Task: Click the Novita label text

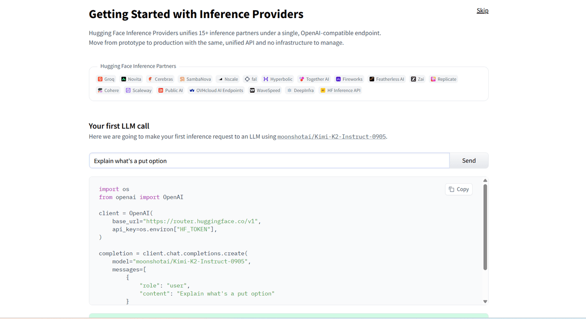Action: click(x=135, y=79)
